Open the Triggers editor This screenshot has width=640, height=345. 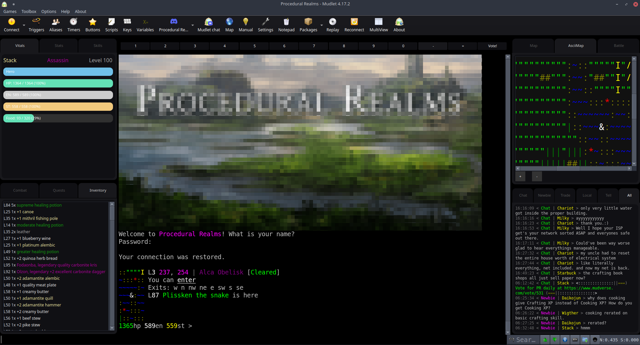[36, 25]
